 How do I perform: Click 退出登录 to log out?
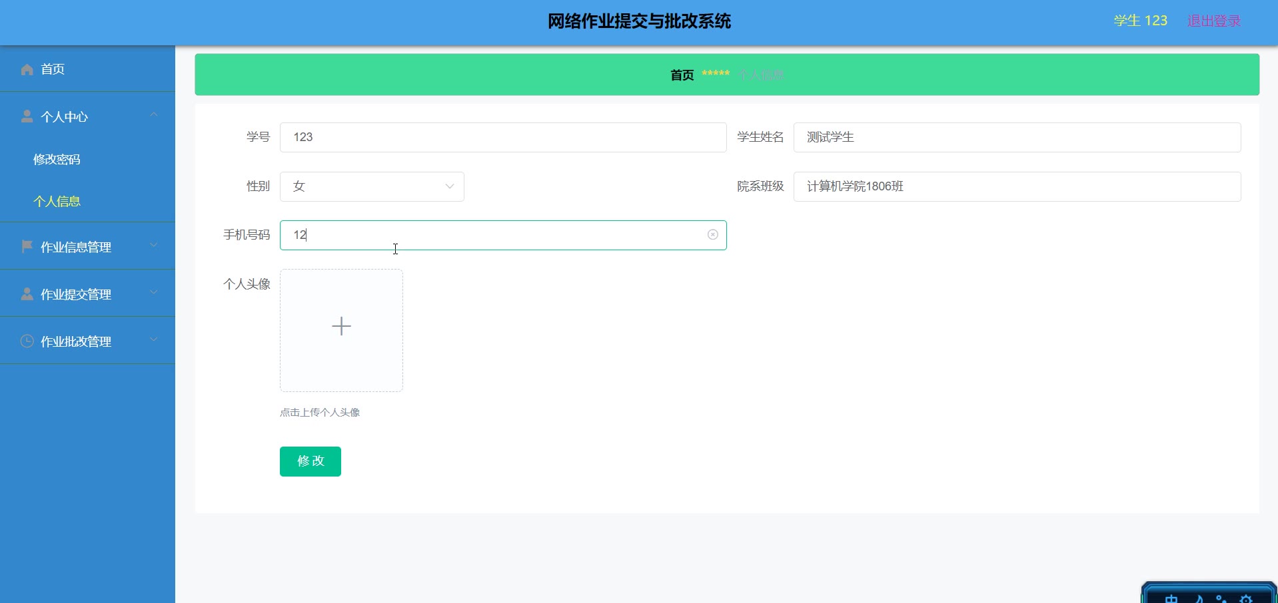[x=1213, y=21]
